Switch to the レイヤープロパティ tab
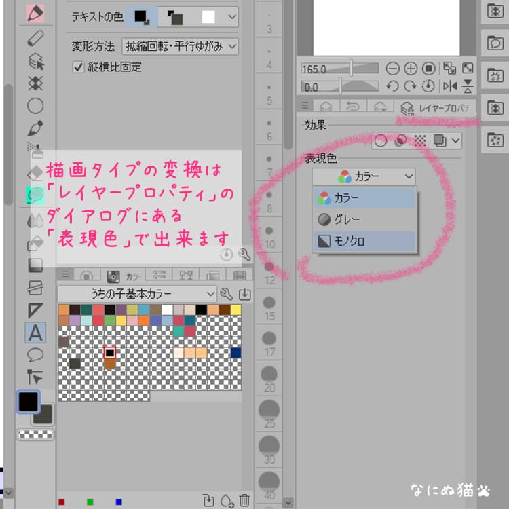 [x=435, y=108]
